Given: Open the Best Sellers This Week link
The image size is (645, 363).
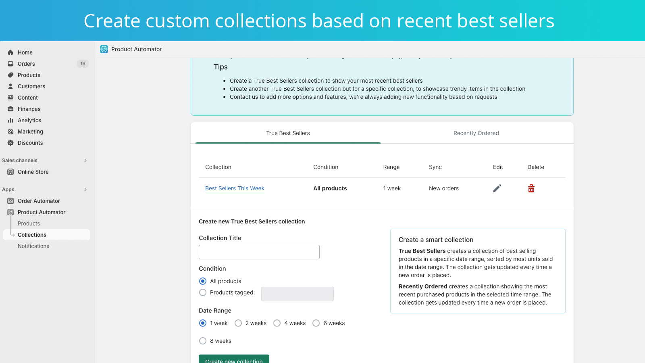Looking at the screenshot, I should [x=235, y=188].
